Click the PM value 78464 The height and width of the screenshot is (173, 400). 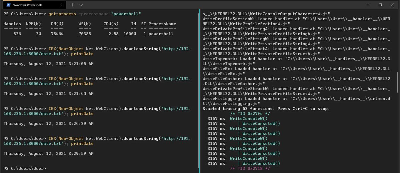coord(57,34)
